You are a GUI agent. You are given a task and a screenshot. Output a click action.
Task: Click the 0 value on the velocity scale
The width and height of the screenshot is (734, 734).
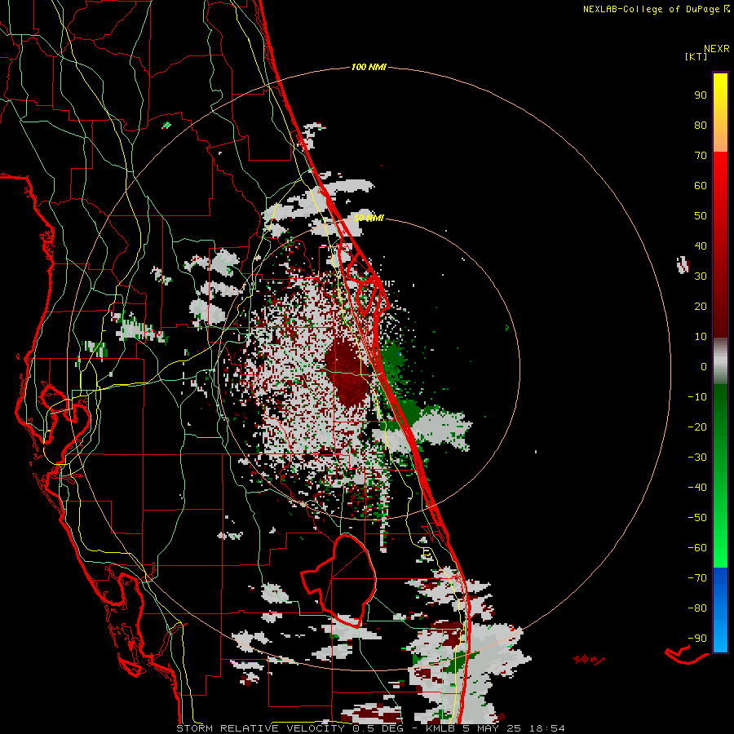pos(704,367)
